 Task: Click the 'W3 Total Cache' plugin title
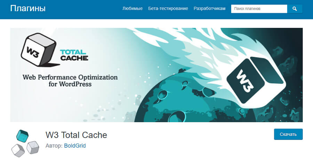[76, 135]
